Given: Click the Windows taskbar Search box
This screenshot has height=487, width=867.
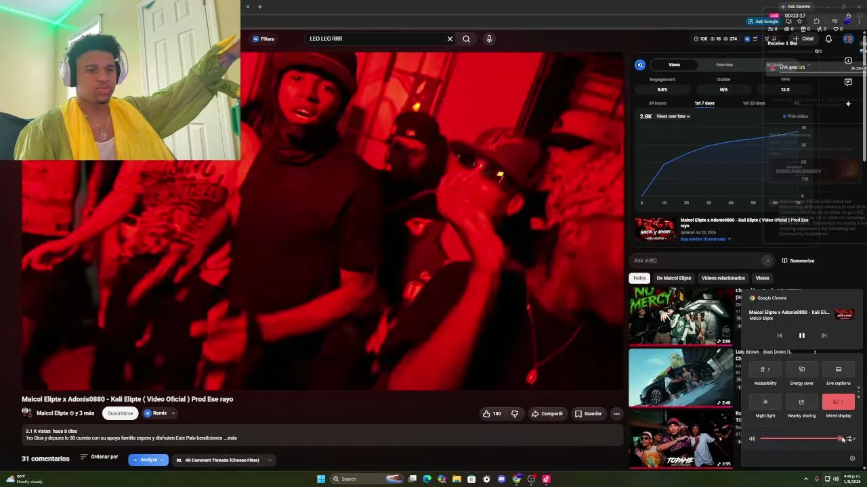Looking at the screenshot, I should [x=366, y=479].
